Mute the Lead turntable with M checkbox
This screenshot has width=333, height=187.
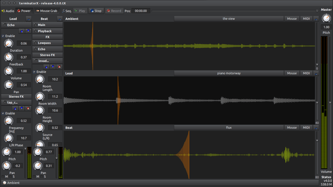[3, 177]
